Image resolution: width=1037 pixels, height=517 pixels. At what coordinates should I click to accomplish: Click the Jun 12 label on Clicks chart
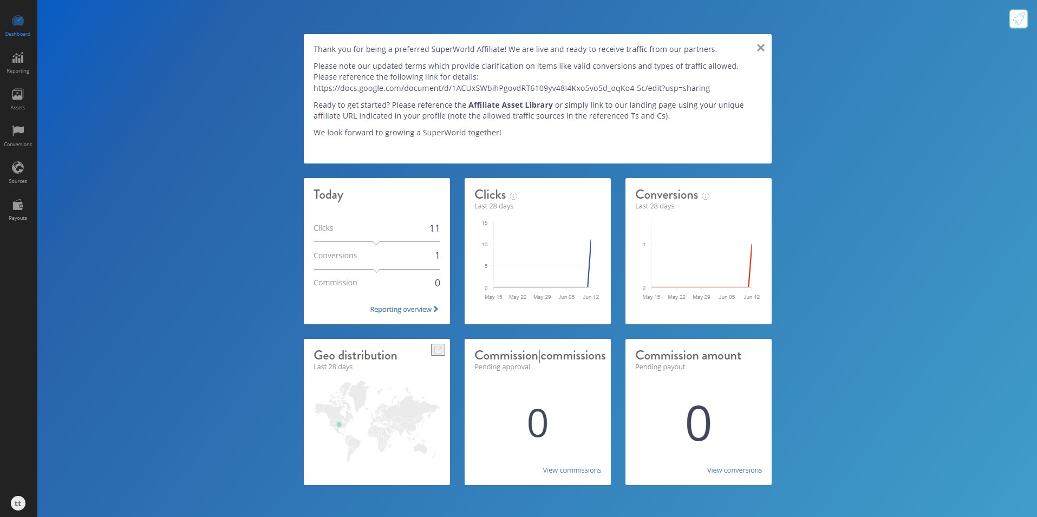tap(591, 297)
